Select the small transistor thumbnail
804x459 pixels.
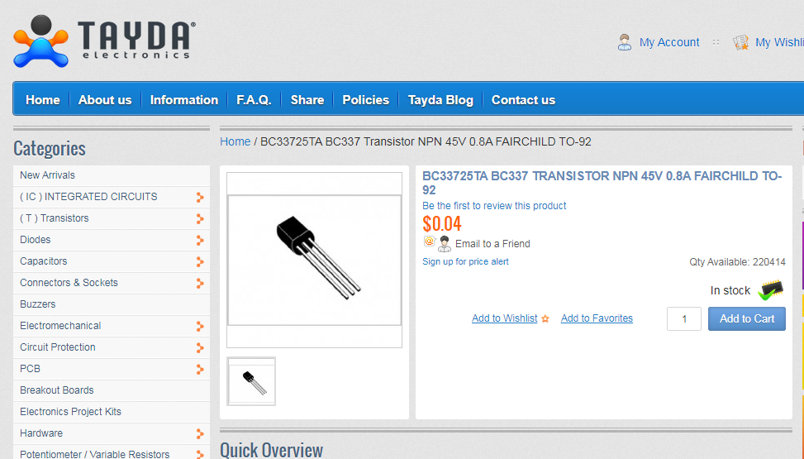(x=251, y=381)
